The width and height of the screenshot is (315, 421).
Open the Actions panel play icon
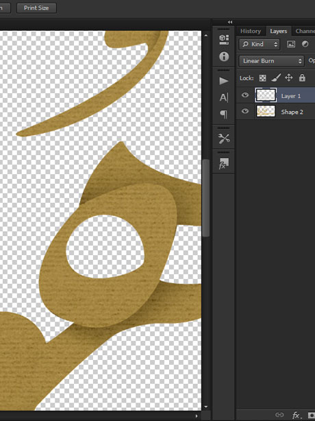(224, 81)
